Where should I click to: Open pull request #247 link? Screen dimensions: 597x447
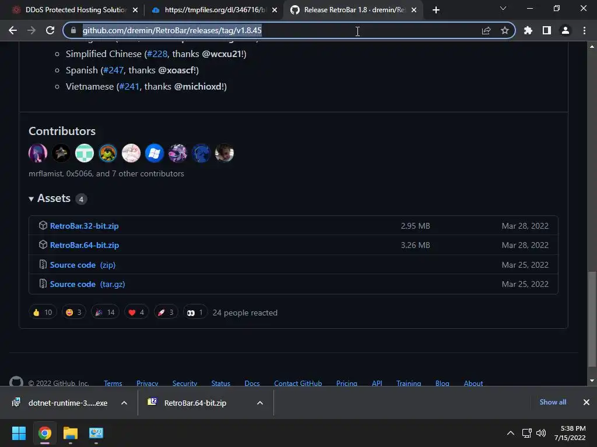[114, 70]
